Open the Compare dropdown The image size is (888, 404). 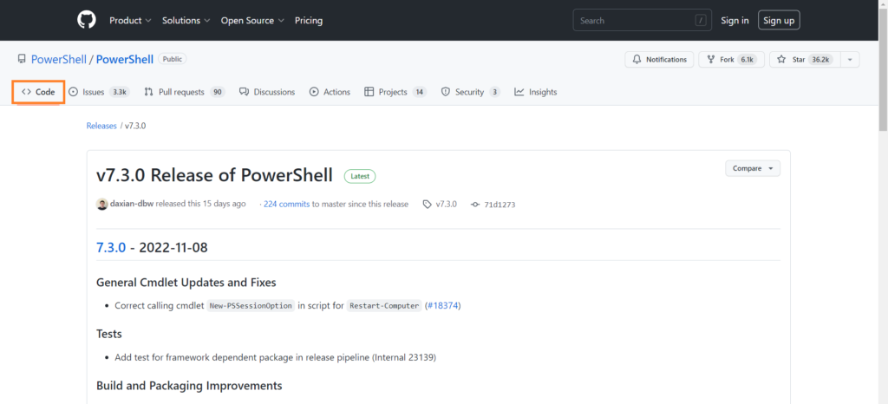click(753, 168)
